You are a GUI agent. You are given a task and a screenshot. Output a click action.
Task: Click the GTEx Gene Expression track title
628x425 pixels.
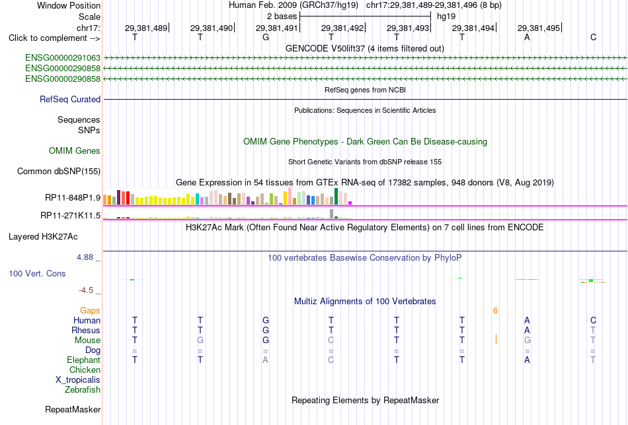(365, 182)
